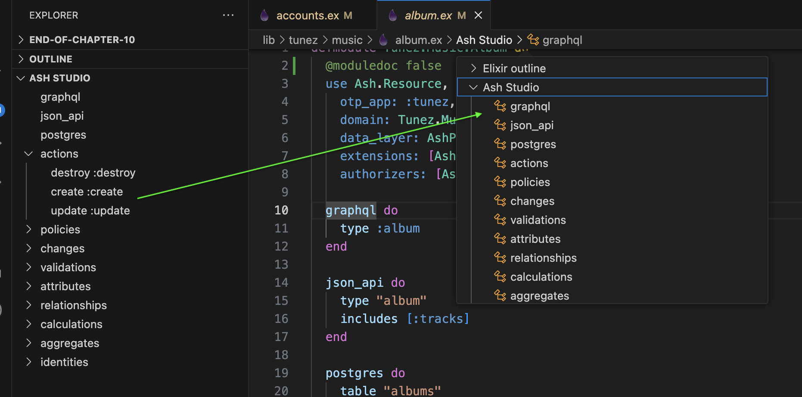Open the music folder breadcrumb
This screenshot has width=802, height=397.
(x=347, y=40)
